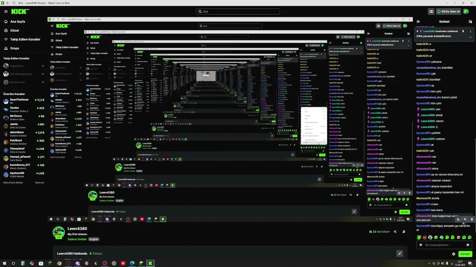This screenshot has width=476, height=267.
Task: Collapse the Sohbet chat panel
Action: [x=418, y=22]
